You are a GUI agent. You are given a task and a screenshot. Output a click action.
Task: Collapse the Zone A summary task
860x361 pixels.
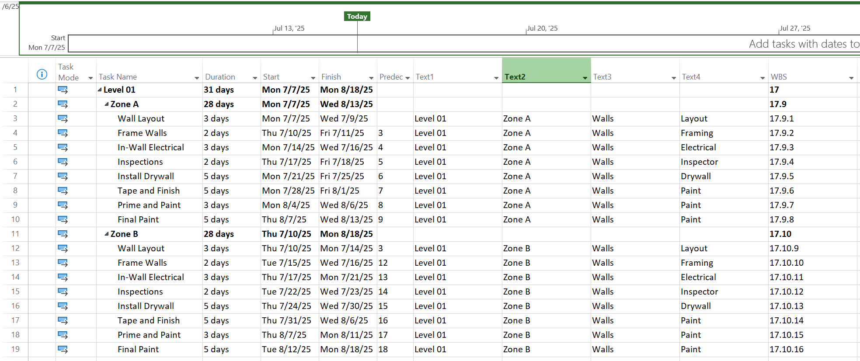pos(107,104)
